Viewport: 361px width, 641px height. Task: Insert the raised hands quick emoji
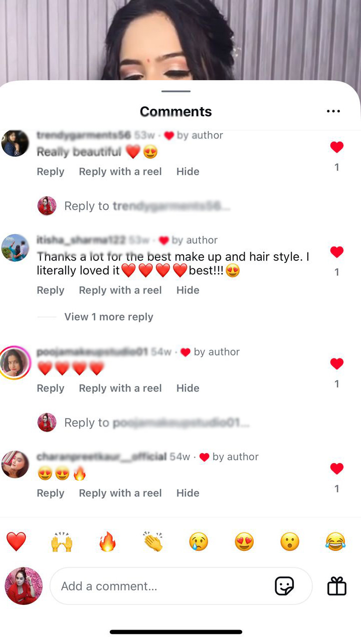click(62, 542)
